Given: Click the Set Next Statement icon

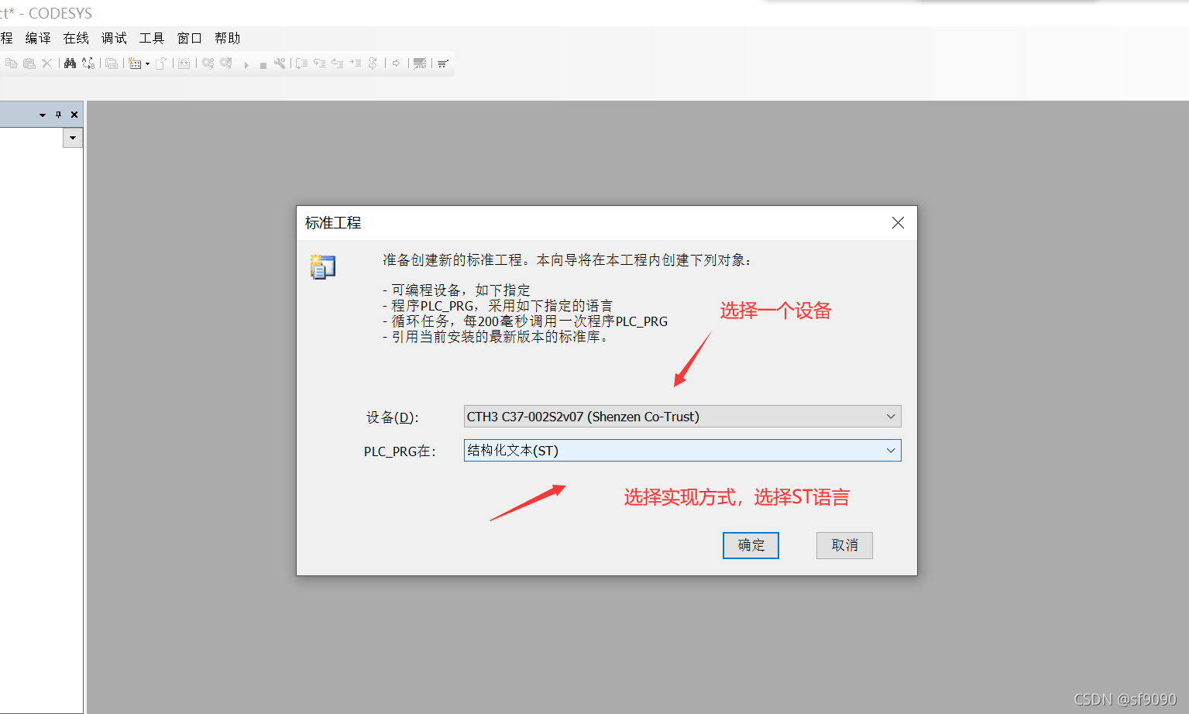Looking at the screenshot, I should tap(373, 64).
